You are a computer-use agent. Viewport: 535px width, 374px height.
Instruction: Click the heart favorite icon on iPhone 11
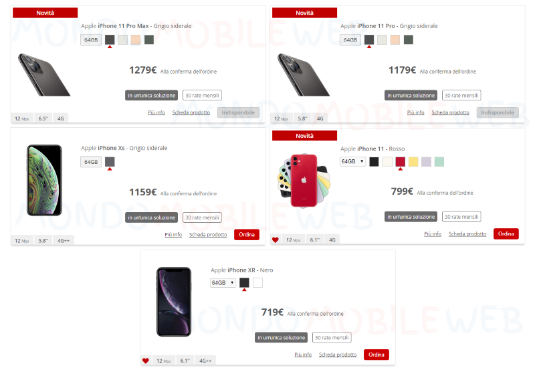(x=276, y=240)
